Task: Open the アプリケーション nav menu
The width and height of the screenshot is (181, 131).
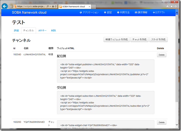Action: point(89,12)
